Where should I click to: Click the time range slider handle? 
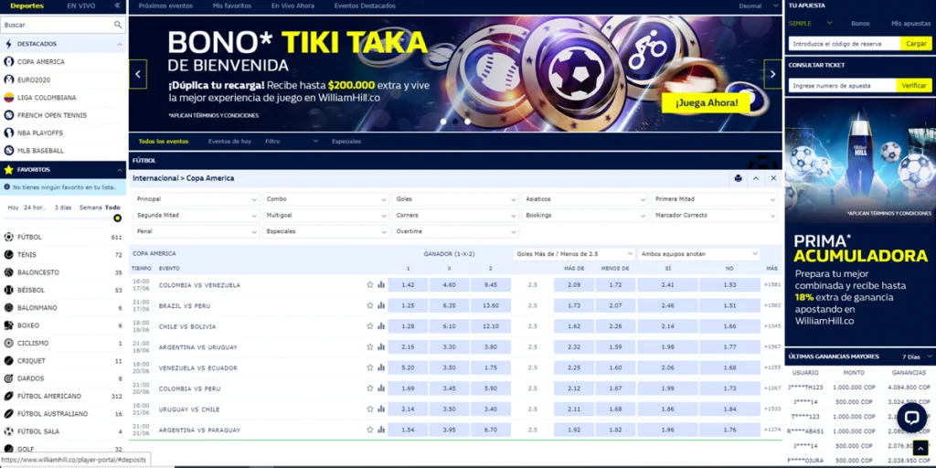tap(117, 218)
